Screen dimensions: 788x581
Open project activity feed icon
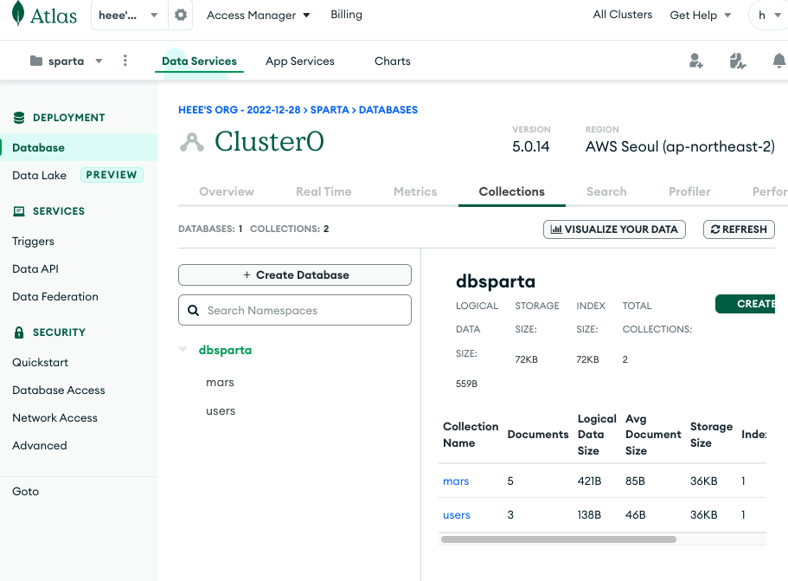pos(737,61)
